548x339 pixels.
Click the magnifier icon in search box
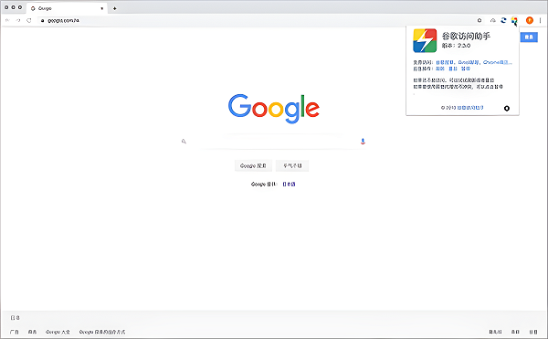(184, 142)
